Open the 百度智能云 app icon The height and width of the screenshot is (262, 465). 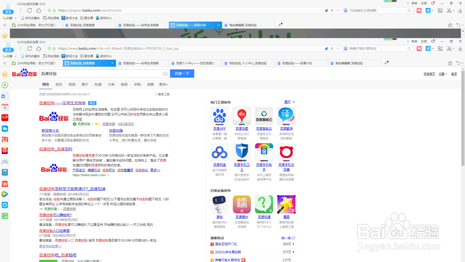[264, 116]
